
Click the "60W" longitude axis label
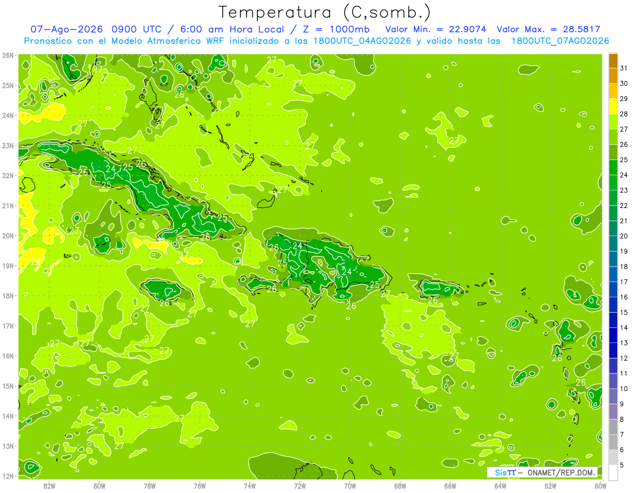coord(601,486)
